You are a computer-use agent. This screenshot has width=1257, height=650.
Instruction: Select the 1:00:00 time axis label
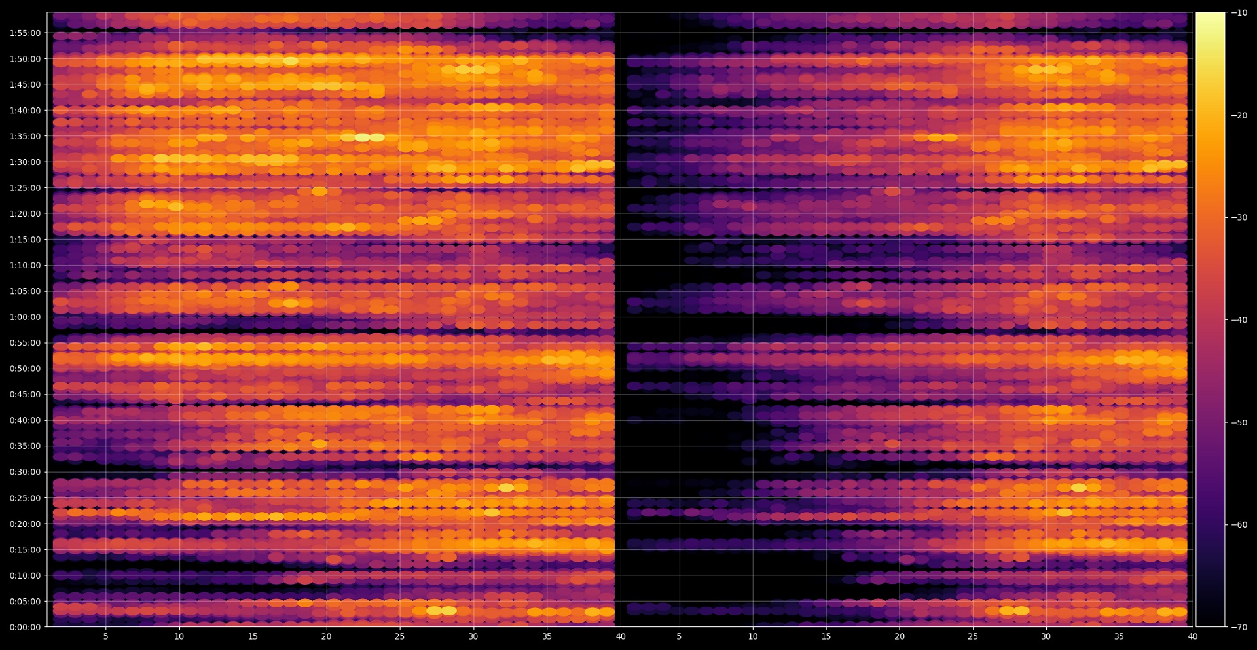coord(25,317)
